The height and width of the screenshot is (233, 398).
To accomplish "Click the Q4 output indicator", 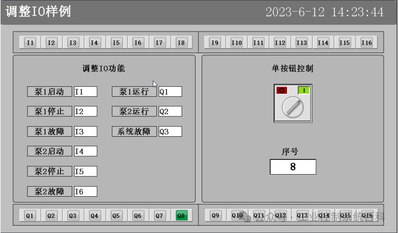I will coord(95,216).
